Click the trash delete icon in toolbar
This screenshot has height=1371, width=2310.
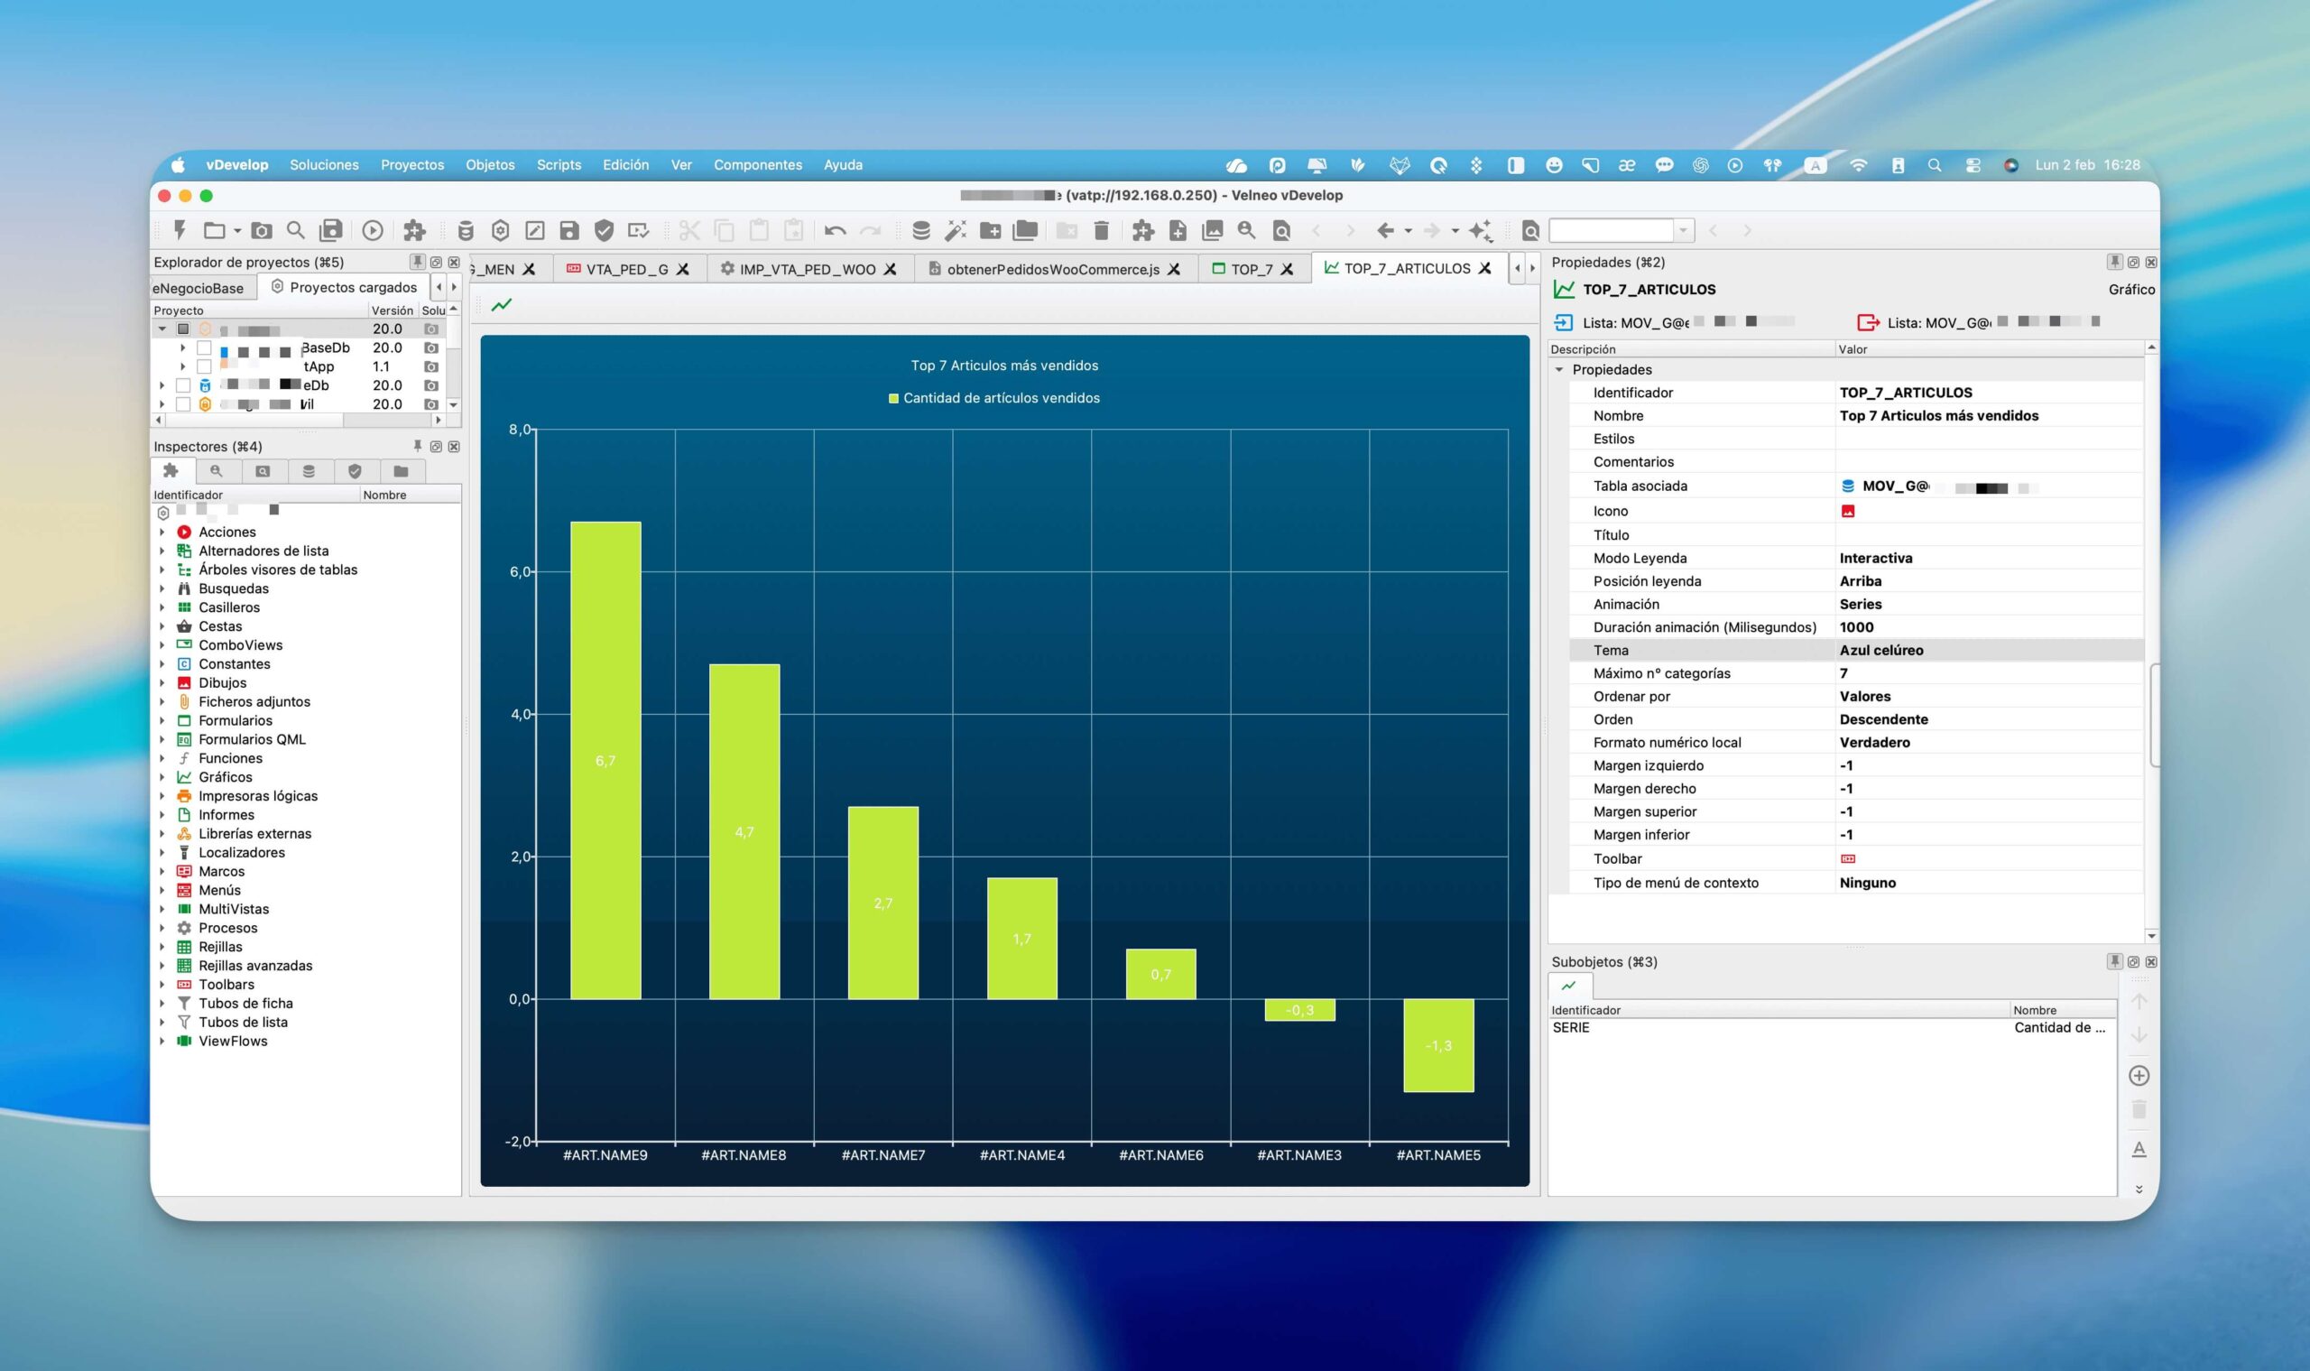point(1101,230)
